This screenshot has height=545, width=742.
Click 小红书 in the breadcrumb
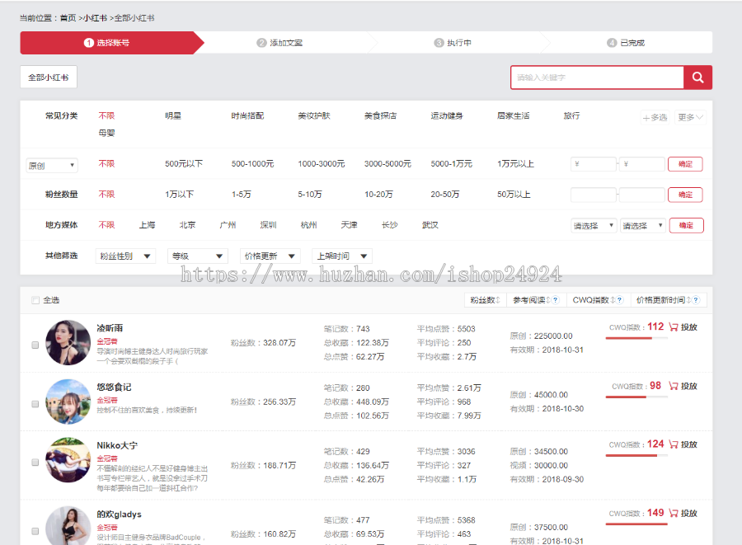point(96,18)
